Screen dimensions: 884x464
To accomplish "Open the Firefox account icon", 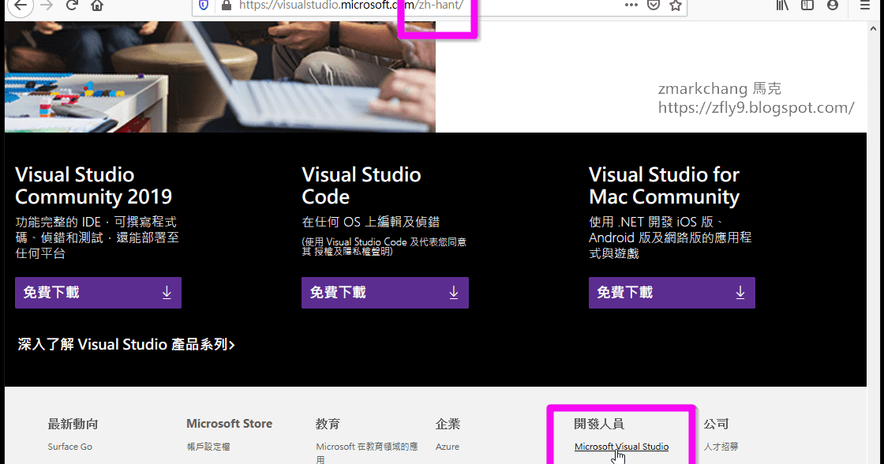I will [x=833, y=6].
